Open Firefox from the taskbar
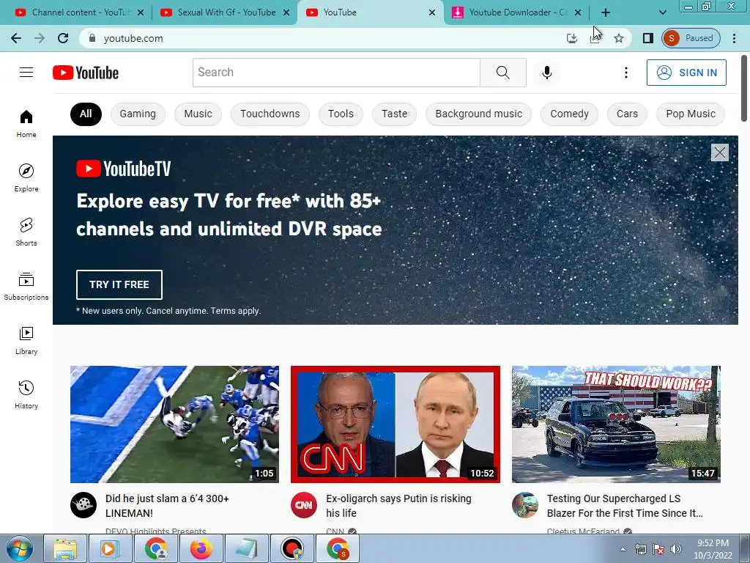 tap(201, 549)
